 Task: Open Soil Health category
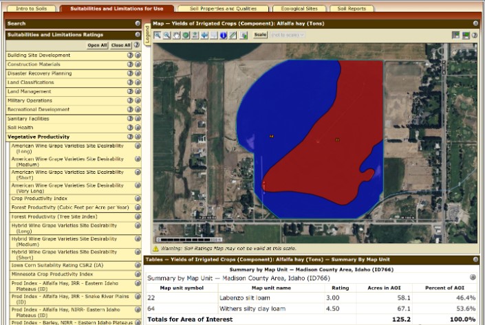tap(21, 127)
